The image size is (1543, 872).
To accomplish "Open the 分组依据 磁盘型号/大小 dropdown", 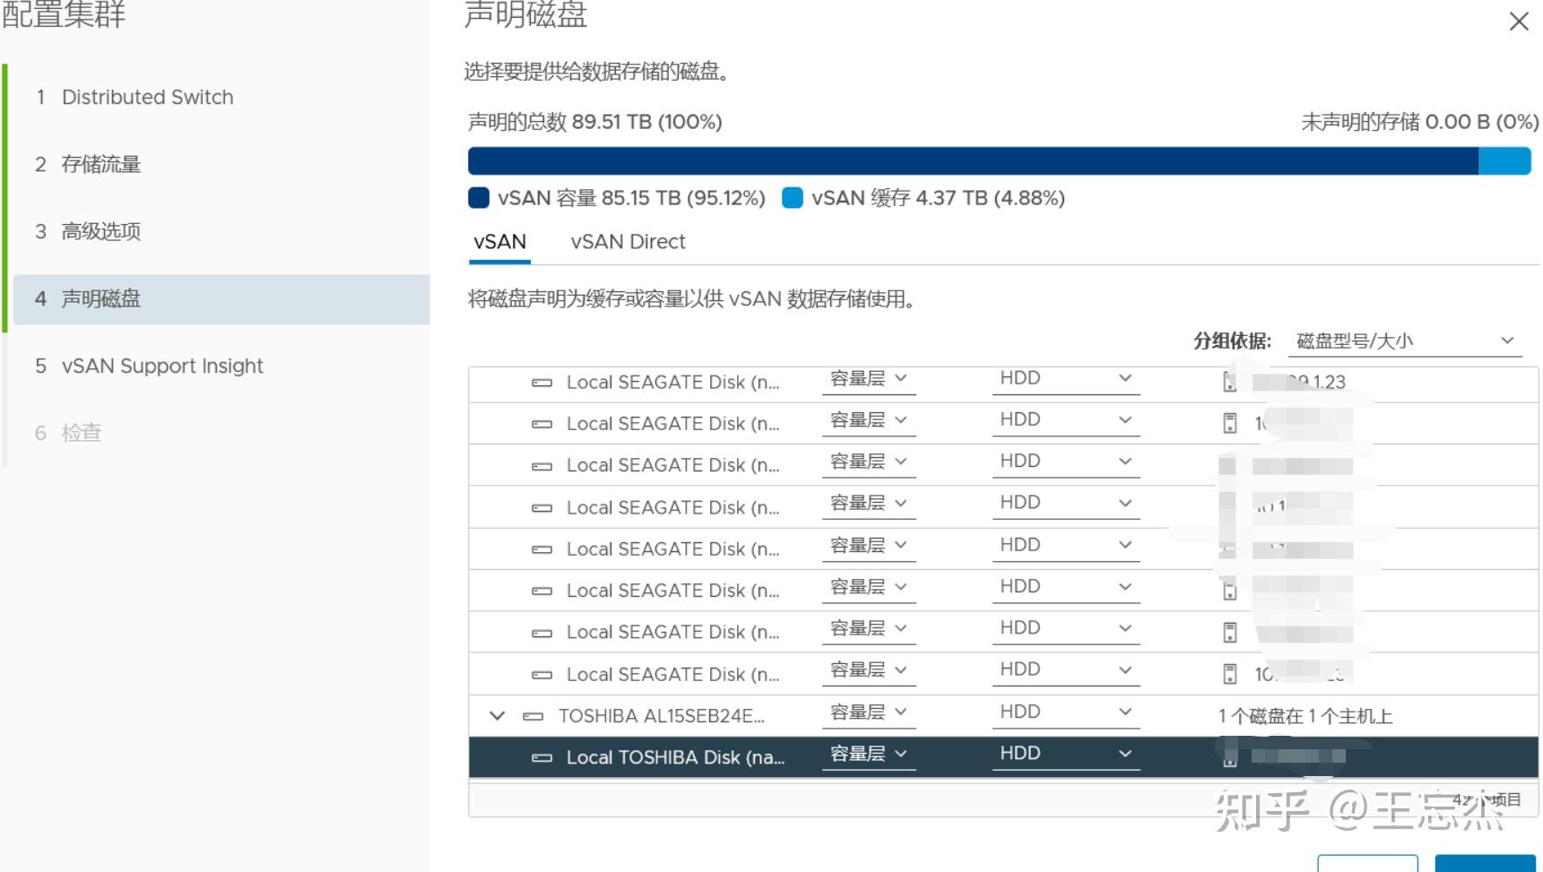I will tap(1403, 340).
